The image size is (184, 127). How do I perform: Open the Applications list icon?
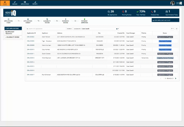(25, 3)
